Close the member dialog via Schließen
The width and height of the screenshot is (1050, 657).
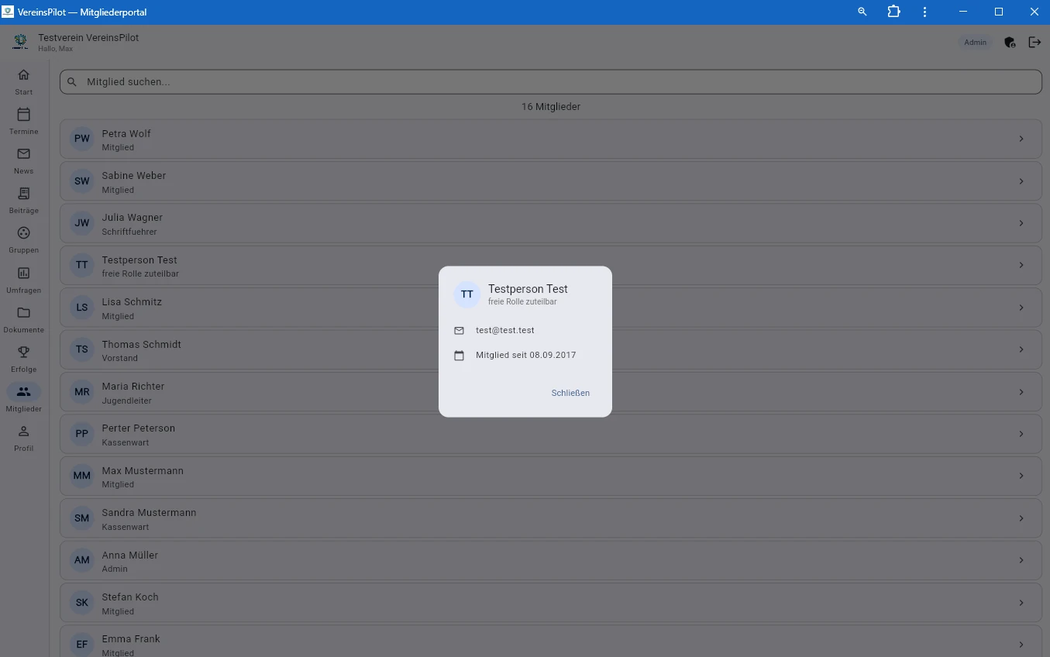570,393
